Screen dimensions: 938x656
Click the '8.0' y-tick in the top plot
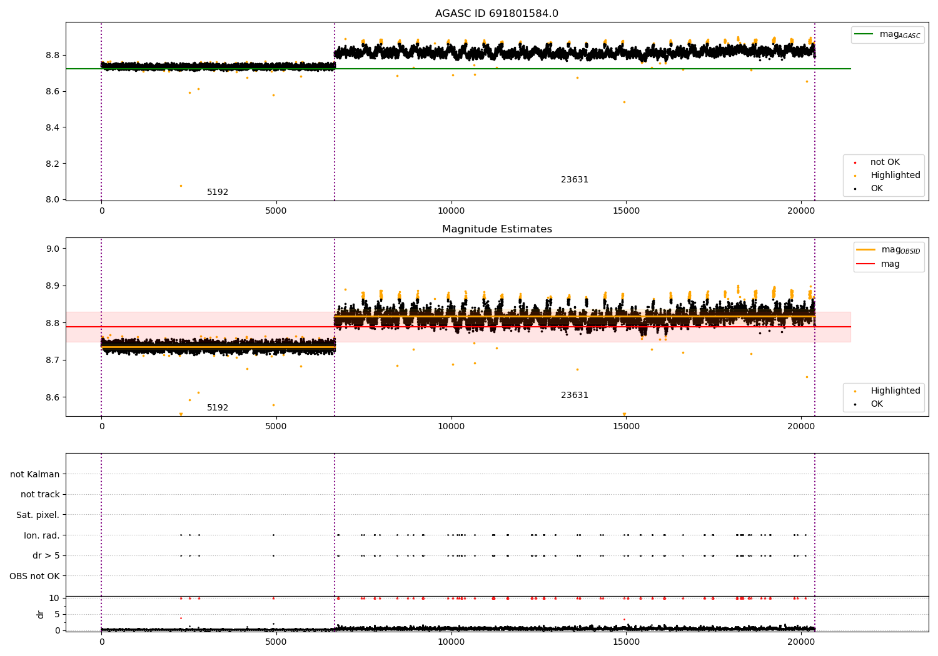(x=52, y=200)
